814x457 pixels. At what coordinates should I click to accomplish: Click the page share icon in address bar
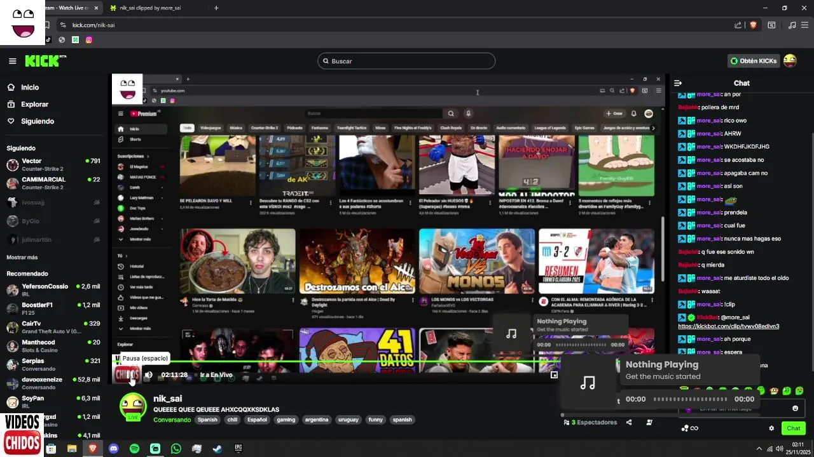click(738, 25)
